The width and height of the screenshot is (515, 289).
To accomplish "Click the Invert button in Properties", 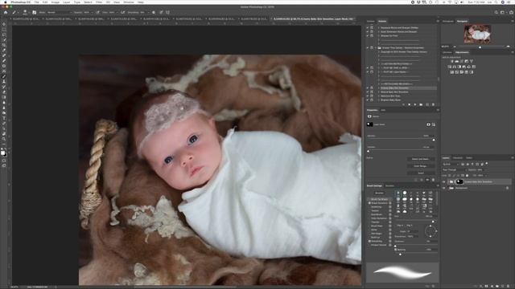I will click(x=420, y=173).
